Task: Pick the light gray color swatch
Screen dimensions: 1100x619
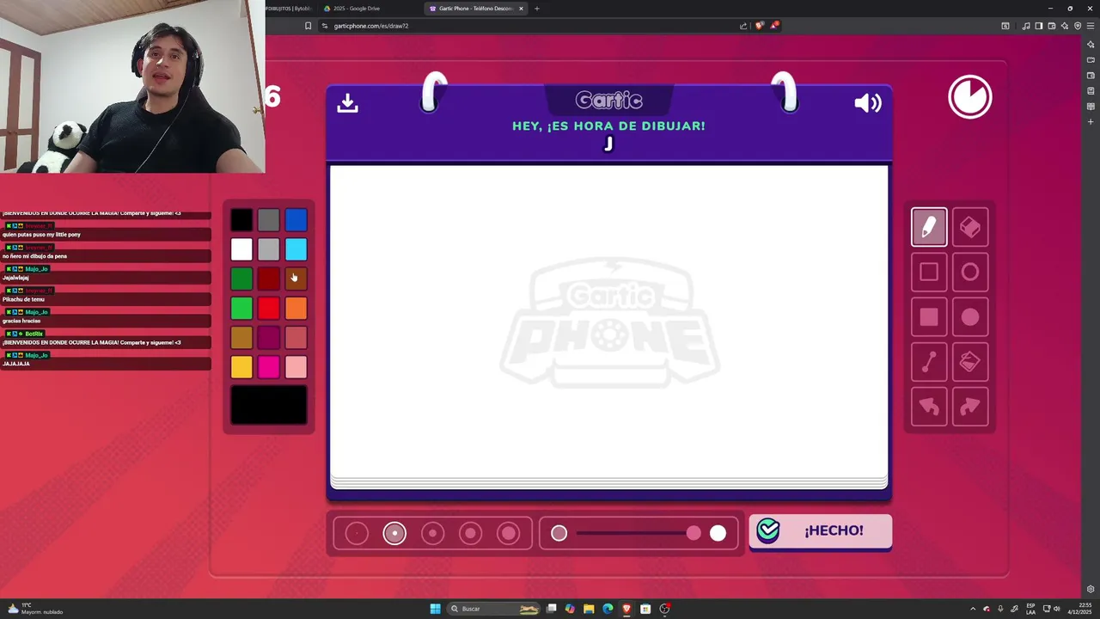Action: (x=269, y=249)
